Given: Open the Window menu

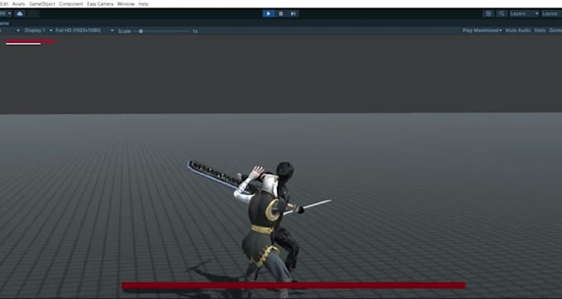Looking at the screenshot, I should click(x=126, y=4).
